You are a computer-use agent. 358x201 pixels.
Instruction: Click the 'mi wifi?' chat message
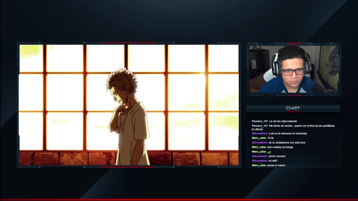pyautogui.click(x=273, y=161)
